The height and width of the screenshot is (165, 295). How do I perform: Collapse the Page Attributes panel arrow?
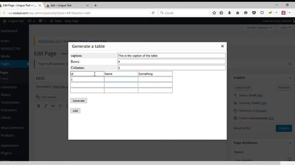pos(290,143)
